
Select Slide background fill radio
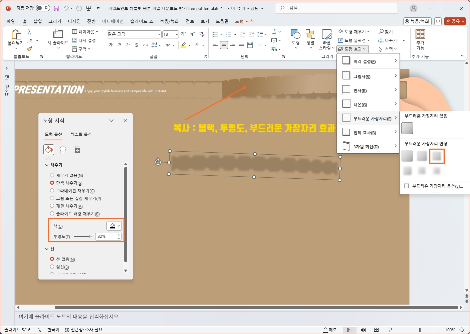(52, 213)
